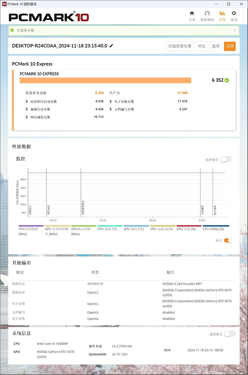248x375 pixels.
Task: Go to the 主页 home tab
Action: pyautogui.click(x=192, y=16)
